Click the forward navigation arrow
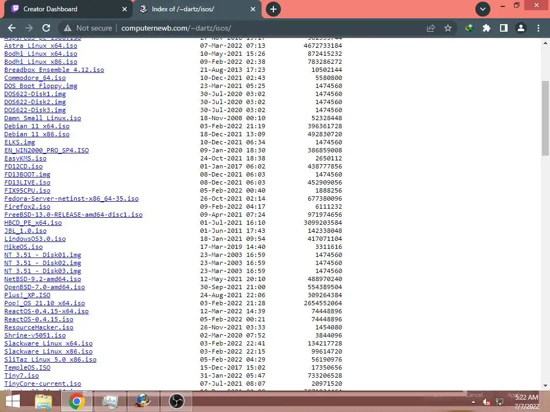This screenshot has height=412, width=550. tap(29, 28)
